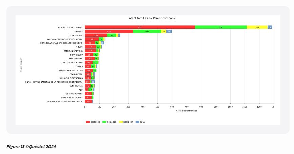Click the 'G06N-020' legend text
This screenshot has width=294, height=154.
coord(112,122)
